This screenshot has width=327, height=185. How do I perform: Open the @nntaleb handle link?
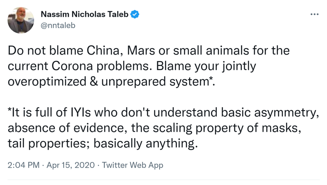coord(58,25)
